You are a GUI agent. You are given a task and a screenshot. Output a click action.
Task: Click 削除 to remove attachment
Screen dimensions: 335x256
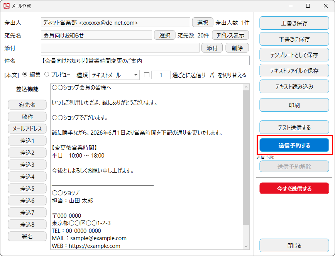[237, 48]
